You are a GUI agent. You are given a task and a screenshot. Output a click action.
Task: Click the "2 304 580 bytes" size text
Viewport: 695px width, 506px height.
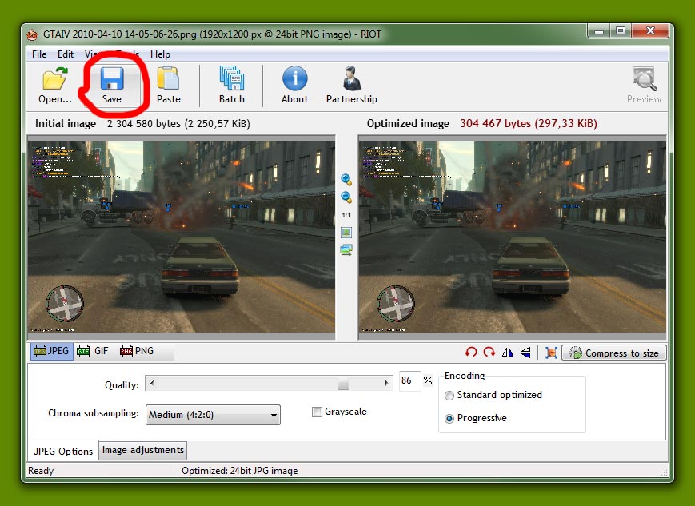144,124
